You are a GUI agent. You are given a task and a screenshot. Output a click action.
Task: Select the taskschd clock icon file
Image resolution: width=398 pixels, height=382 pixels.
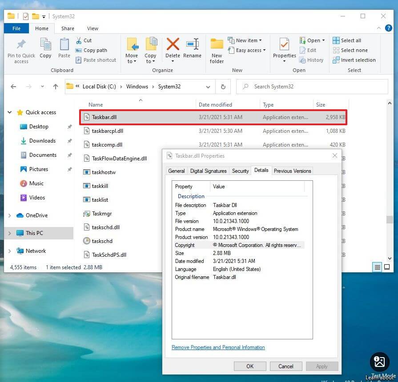pos(87,241)
